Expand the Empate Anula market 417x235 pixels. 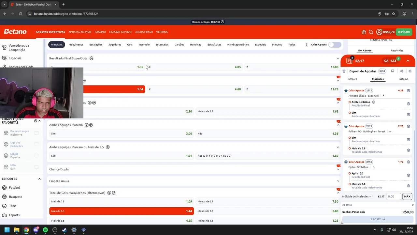point(338,181)
